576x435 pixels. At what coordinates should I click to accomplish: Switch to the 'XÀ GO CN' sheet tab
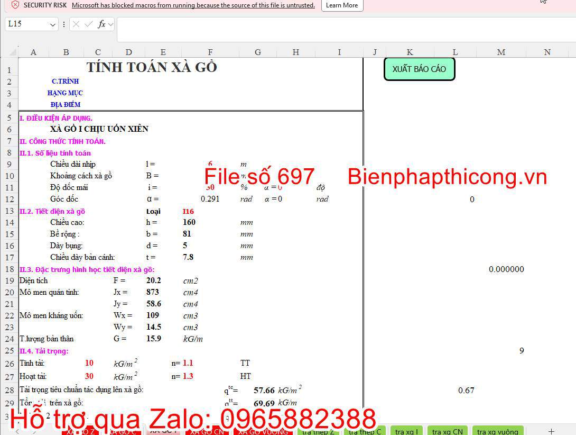[x=207, y=431]
